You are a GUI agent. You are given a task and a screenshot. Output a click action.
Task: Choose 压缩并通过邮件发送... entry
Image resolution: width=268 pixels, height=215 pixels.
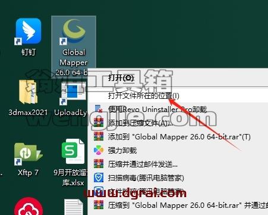[178, 164]
